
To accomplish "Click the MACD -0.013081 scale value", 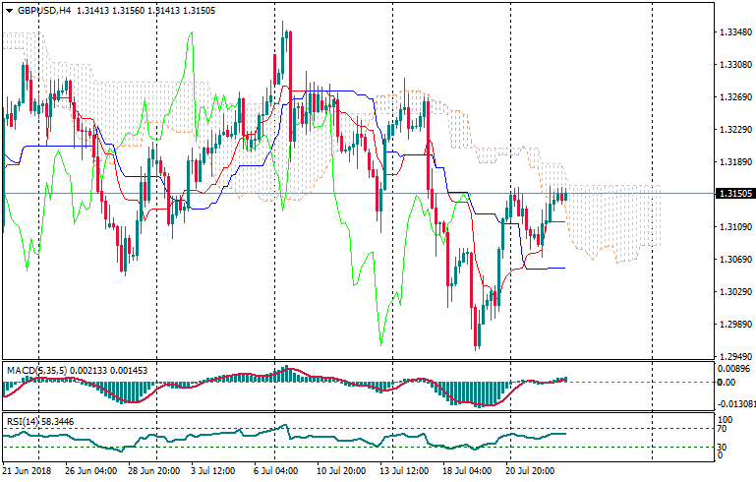I will 736,403.
